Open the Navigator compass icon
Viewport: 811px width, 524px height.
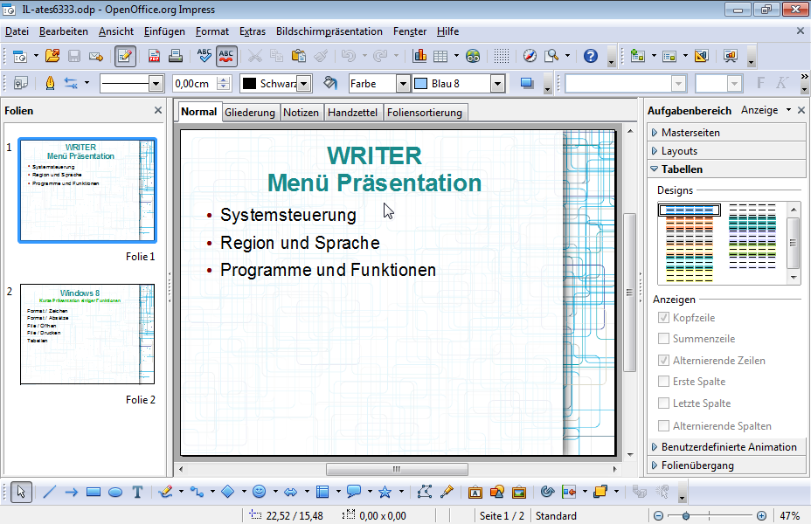tap(530, 56)
